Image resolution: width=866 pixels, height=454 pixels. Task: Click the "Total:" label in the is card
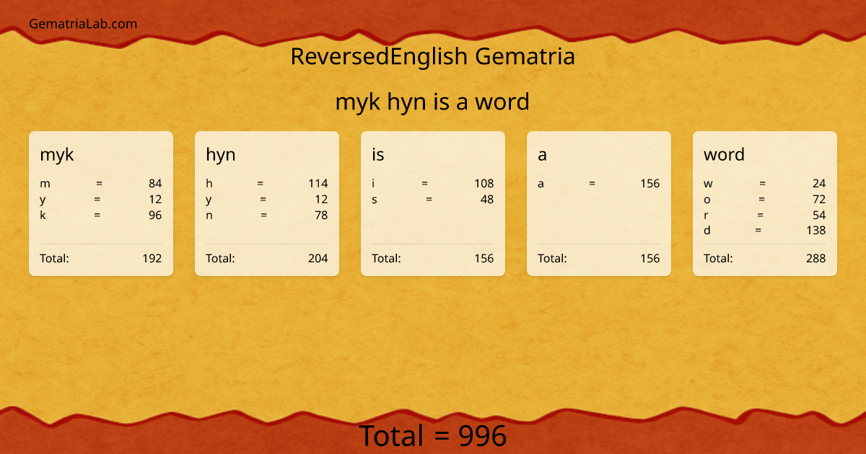tap(386, 258)
